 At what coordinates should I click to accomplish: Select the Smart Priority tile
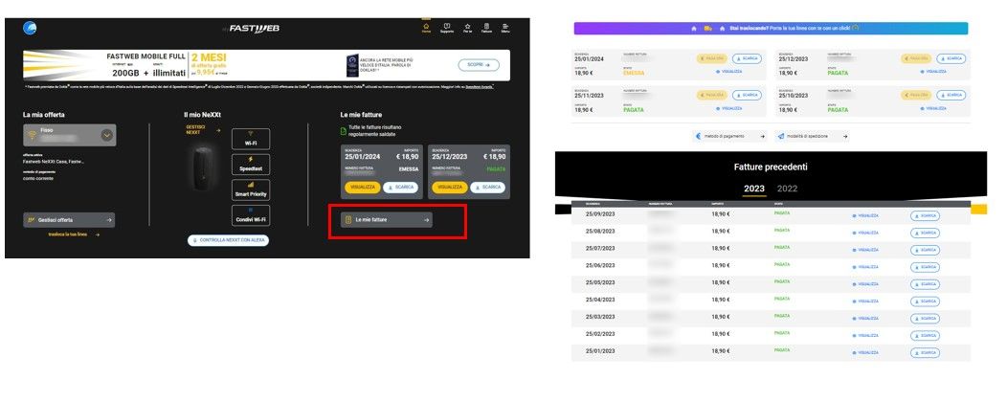[x=250, y=189]
